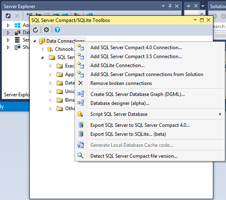Click the Server Explorer stop X icon
The width and height of the screenshot is (226, 200).
click(17, 16)
